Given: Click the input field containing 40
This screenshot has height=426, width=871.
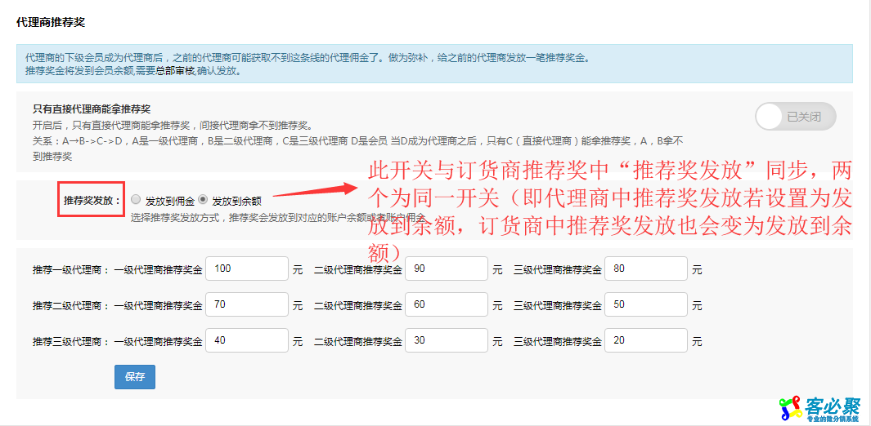Looking at the screenshot, I should click(247, 340).
